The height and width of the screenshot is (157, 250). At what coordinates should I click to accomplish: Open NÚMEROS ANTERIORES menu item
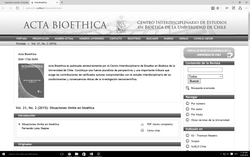91,39
